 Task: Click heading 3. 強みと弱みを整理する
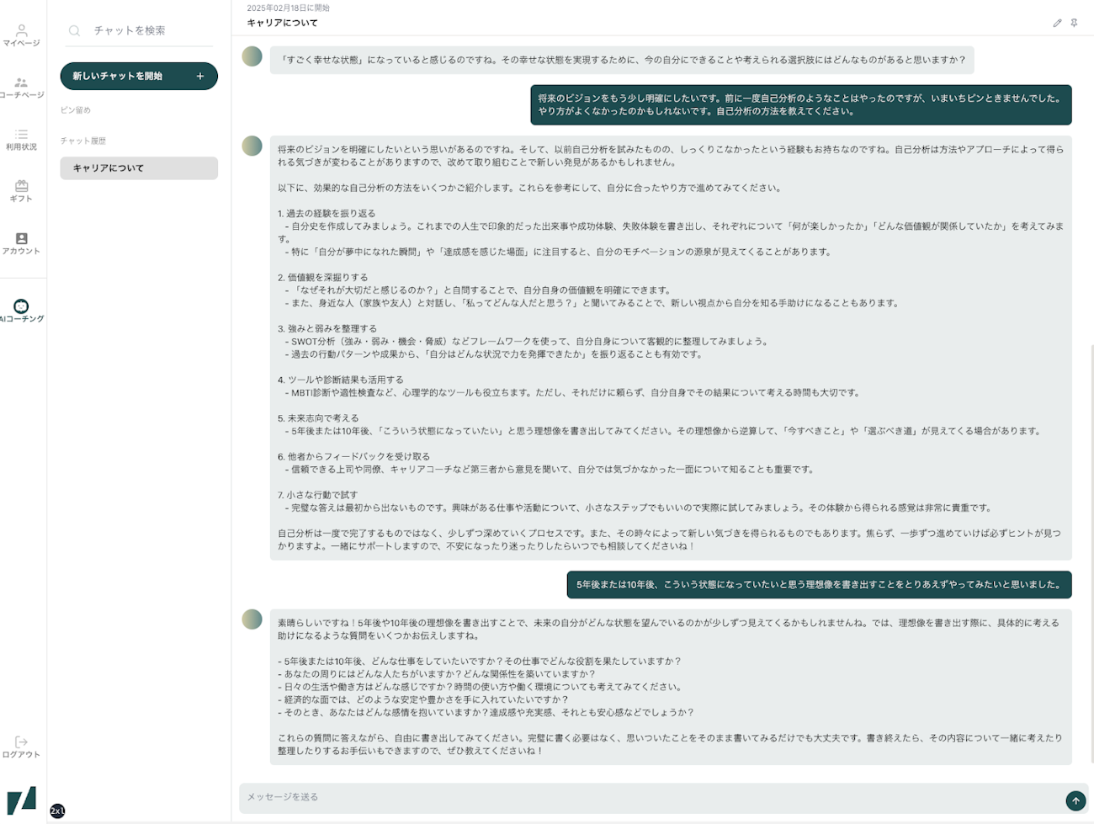pos(327,328)
